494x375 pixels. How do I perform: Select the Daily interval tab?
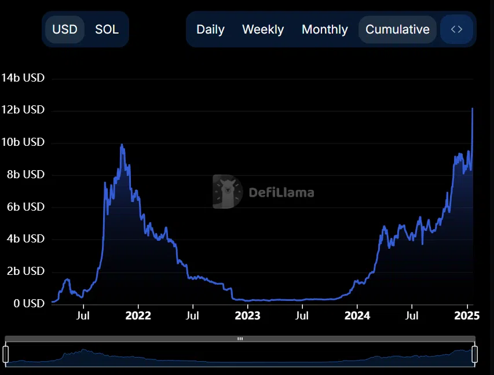point(210,29)
